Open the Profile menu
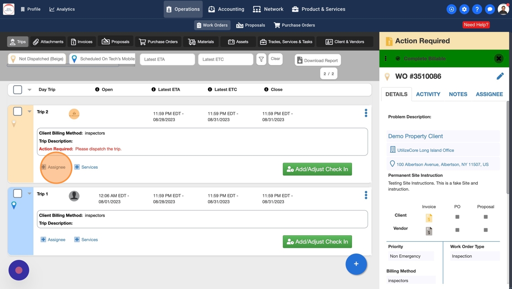 pos(30,9)
